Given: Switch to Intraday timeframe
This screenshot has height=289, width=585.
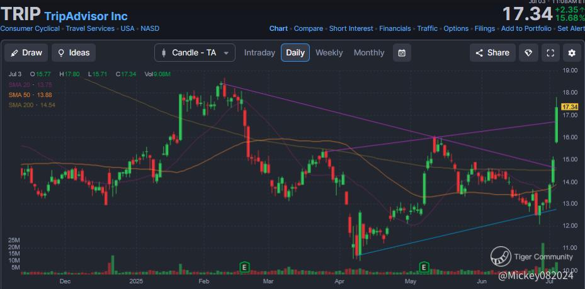Looking at the screenshot, I should (259, 53).
